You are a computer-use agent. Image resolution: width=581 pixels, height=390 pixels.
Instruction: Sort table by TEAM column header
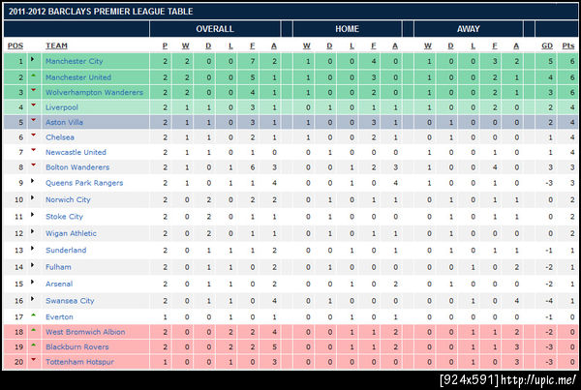pos(56,45)
